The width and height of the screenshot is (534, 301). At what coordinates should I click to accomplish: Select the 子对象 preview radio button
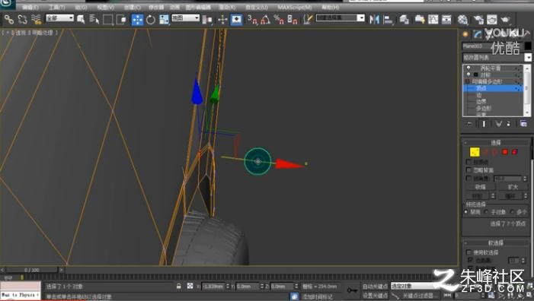pos(486,211)
